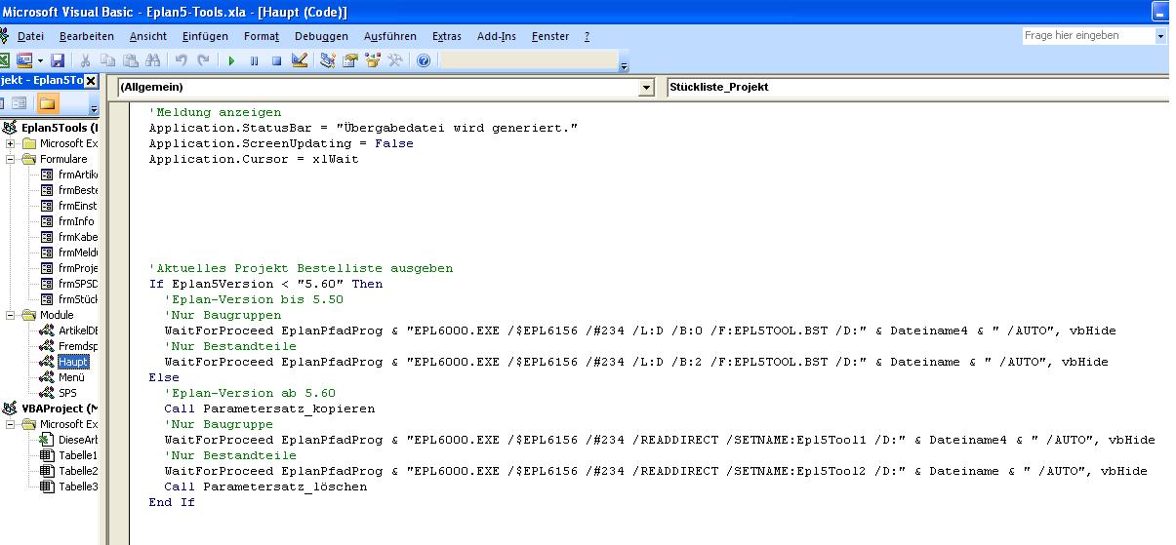The height and width of the screenshot is (545, 1176).
Task: Click the 'Frage hier eingeben' search box
Action: 1087,35
